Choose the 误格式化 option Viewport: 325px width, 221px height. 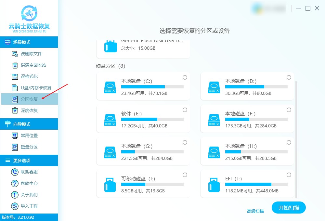point(29,76)
